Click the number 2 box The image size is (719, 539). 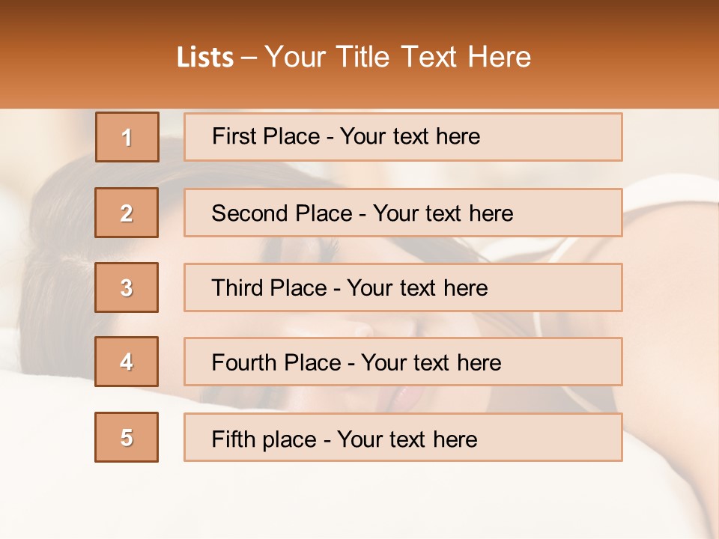pyautogui.click(x=127, y=213)
